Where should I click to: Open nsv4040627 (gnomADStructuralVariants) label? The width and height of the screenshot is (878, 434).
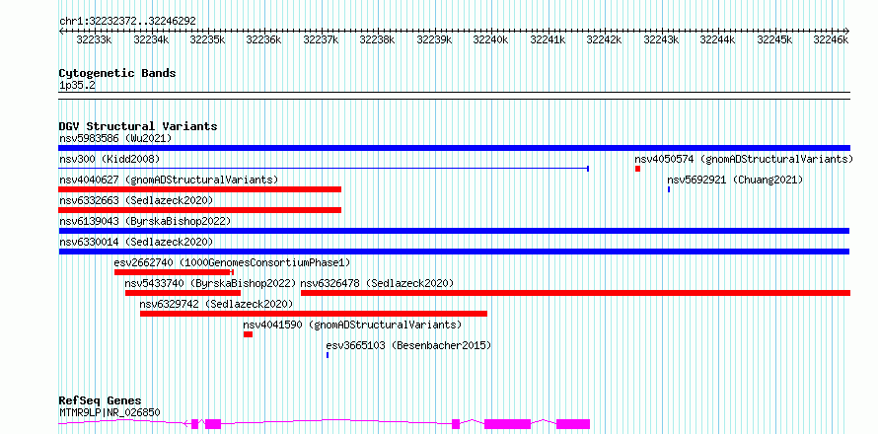click(x=169, y=180)
